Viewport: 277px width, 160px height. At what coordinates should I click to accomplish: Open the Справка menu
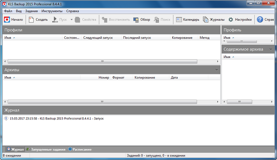pos(72,11)
